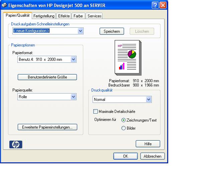This screenshot has height=171, width=214.
Task: Open the Farbe tab
Action: [78, 16]
